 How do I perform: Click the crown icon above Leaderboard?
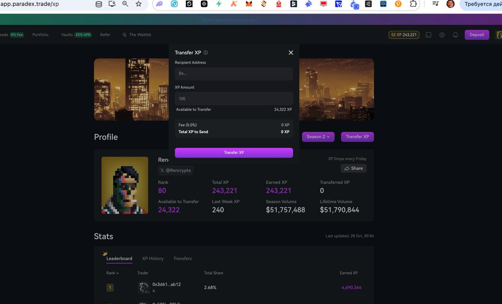tap(105, 253)
